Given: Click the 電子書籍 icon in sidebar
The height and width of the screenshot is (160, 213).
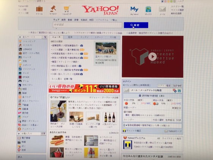Looking at the screenshot, I should coord(19,138).
